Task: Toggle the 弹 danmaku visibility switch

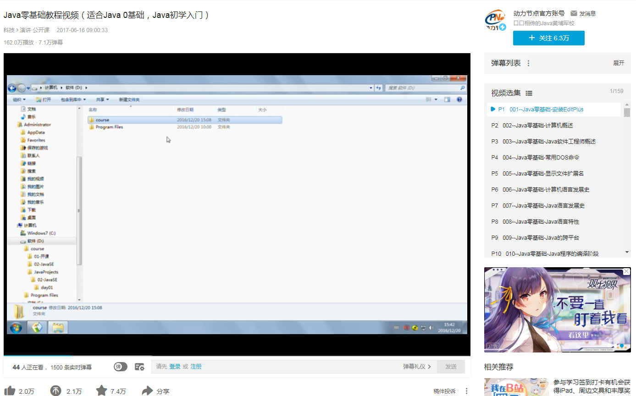Action: pyautogui.click(x=120, y=367)
